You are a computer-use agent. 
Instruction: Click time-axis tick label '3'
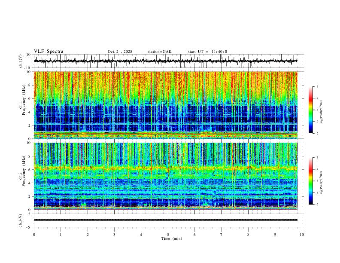coord(114,235)
